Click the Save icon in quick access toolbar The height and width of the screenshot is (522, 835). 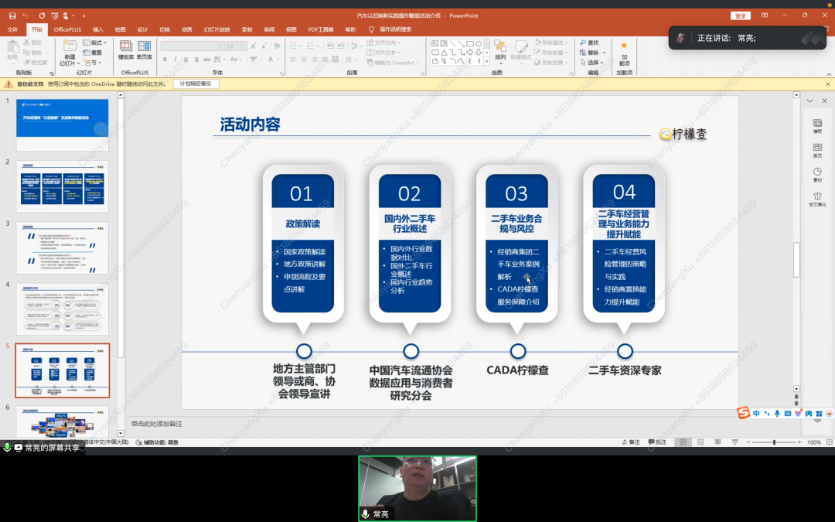pos(12,15)
